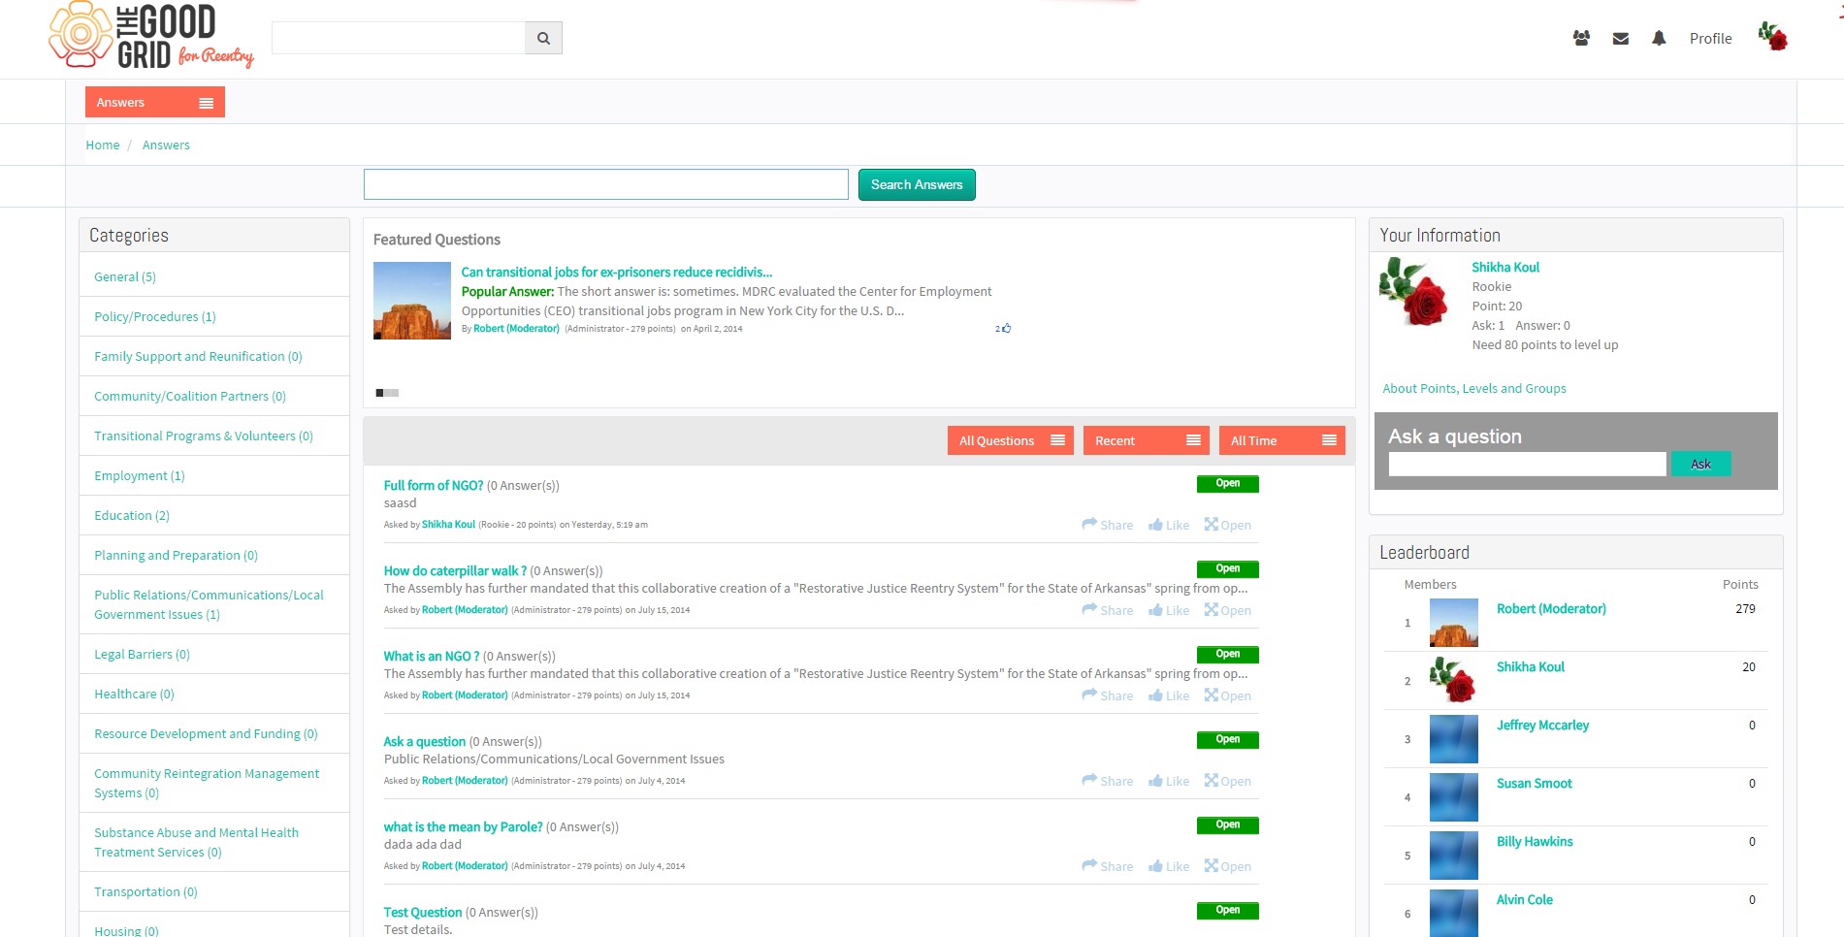Viewport: 1844px width, 937px height.
Task: Like the 'What is an NGO ?' question
Action: click(x=1169, y=695)
